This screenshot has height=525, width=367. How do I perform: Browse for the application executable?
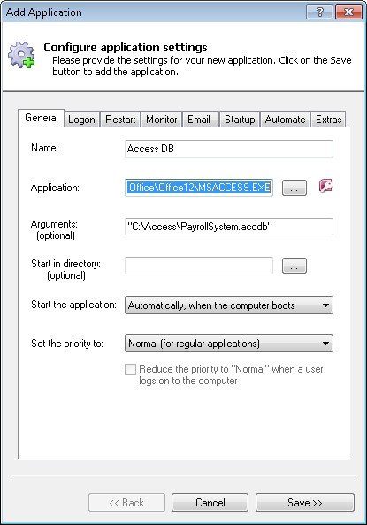click(294, 188)
